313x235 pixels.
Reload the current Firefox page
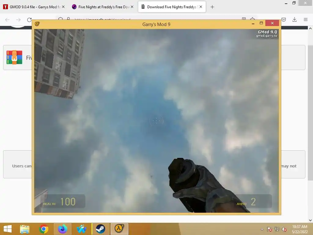[29, 20]
